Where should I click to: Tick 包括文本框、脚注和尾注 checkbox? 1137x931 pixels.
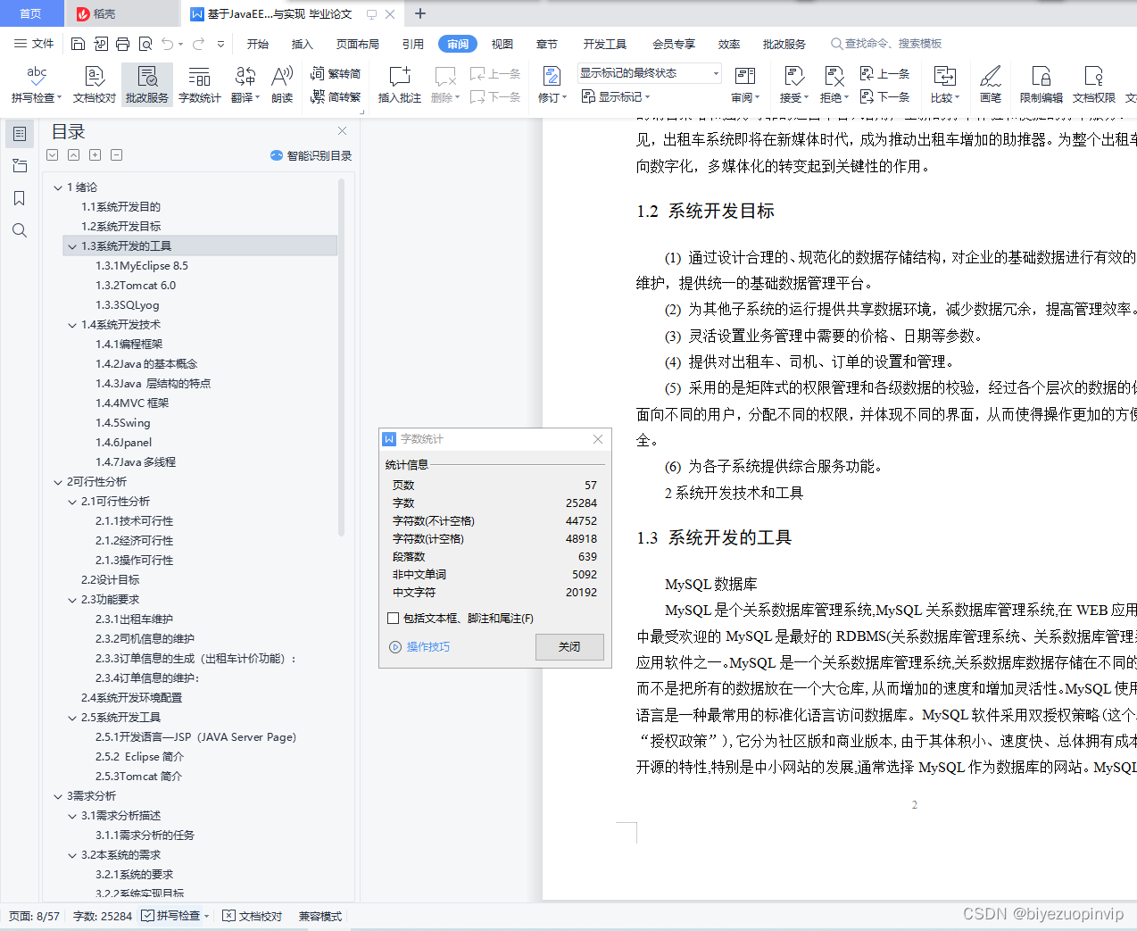tap(394, 618)
